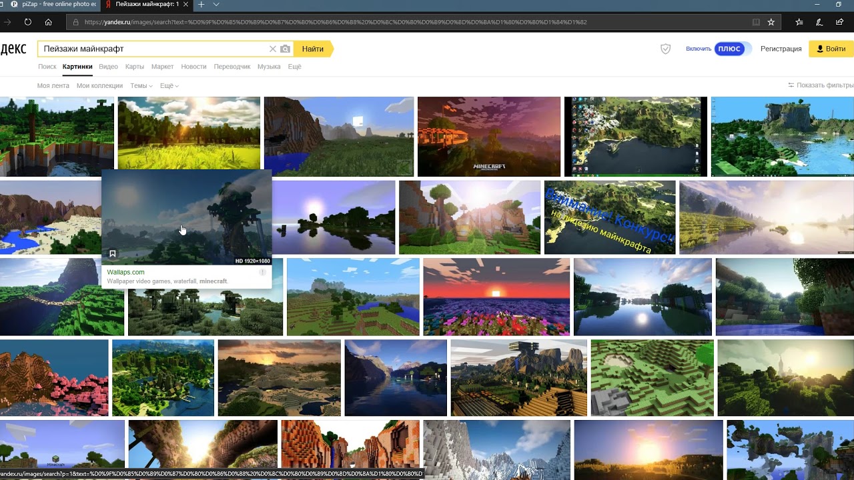This screenshot has height=480, width=854.
Task: Expand the Темы dropdown
Action: 141,85
